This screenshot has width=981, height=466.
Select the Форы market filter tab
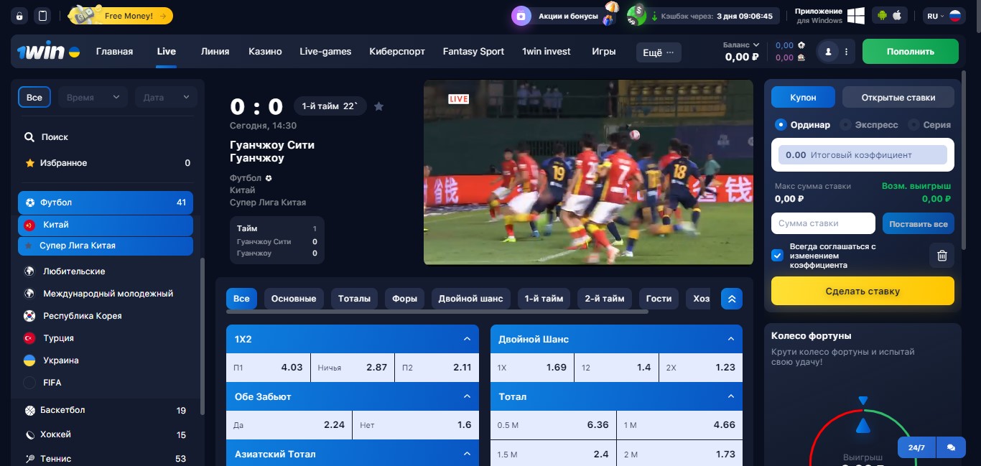(x=404, y=299)
